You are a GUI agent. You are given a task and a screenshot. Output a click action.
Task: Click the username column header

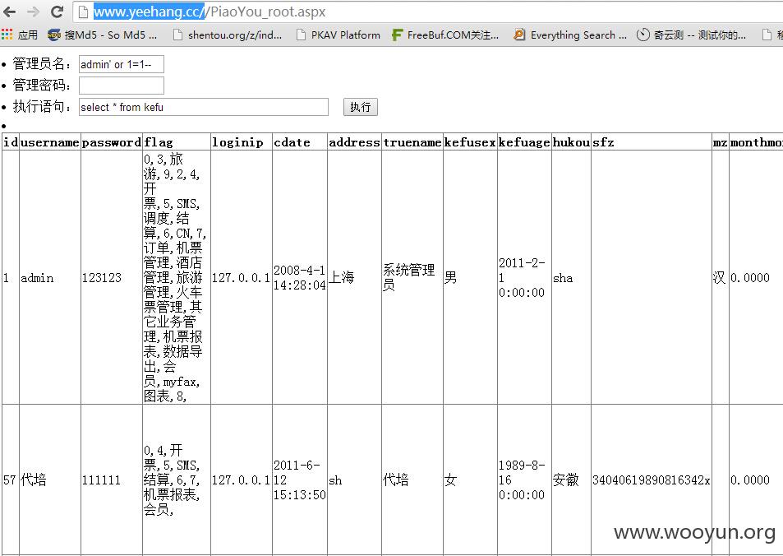tap(50, 142)
